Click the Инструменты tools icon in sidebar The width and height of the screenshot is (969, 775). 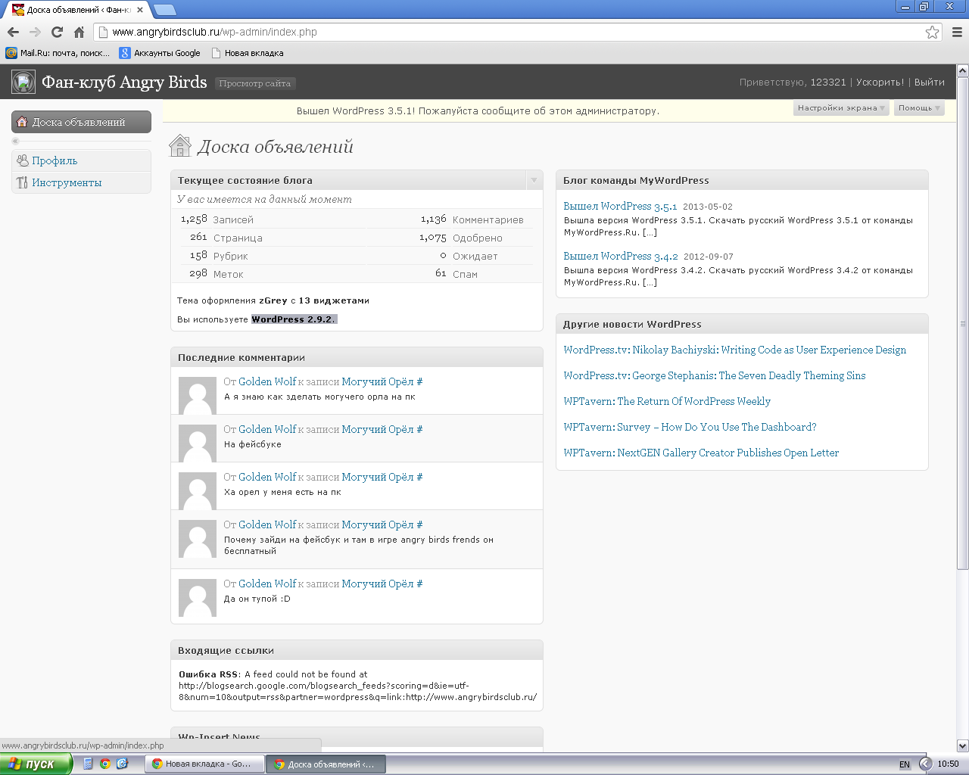pyautogui.click(x=22, y=182)
